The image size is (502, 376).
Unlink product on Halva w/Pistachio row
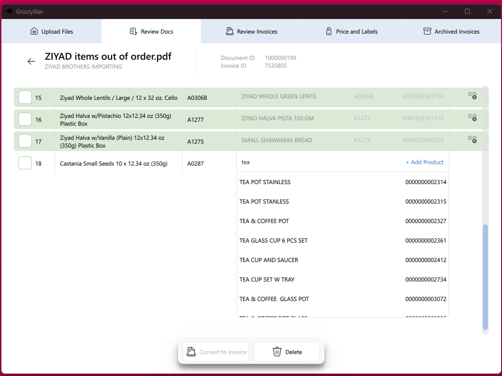(472, 117)
